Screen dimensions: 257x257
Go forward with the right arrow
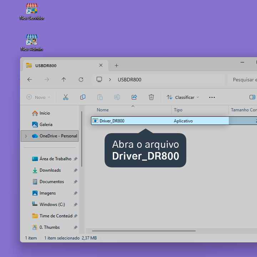click(47, 80)
